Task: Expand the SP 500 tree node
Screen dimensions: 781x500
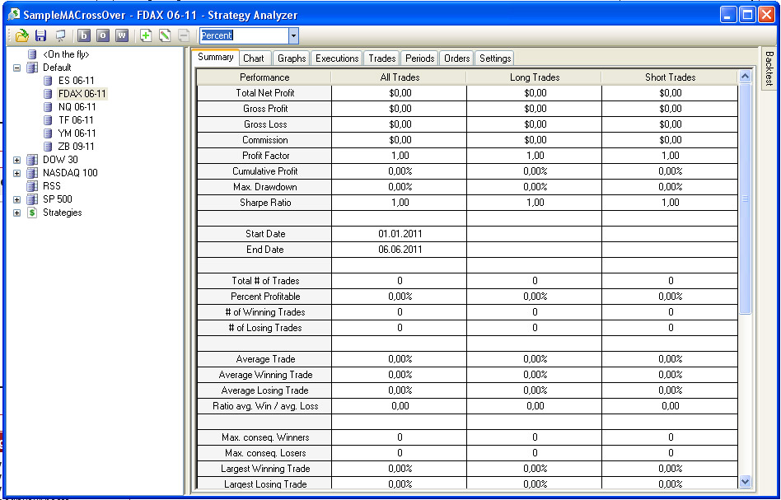Action: (17, 199)
